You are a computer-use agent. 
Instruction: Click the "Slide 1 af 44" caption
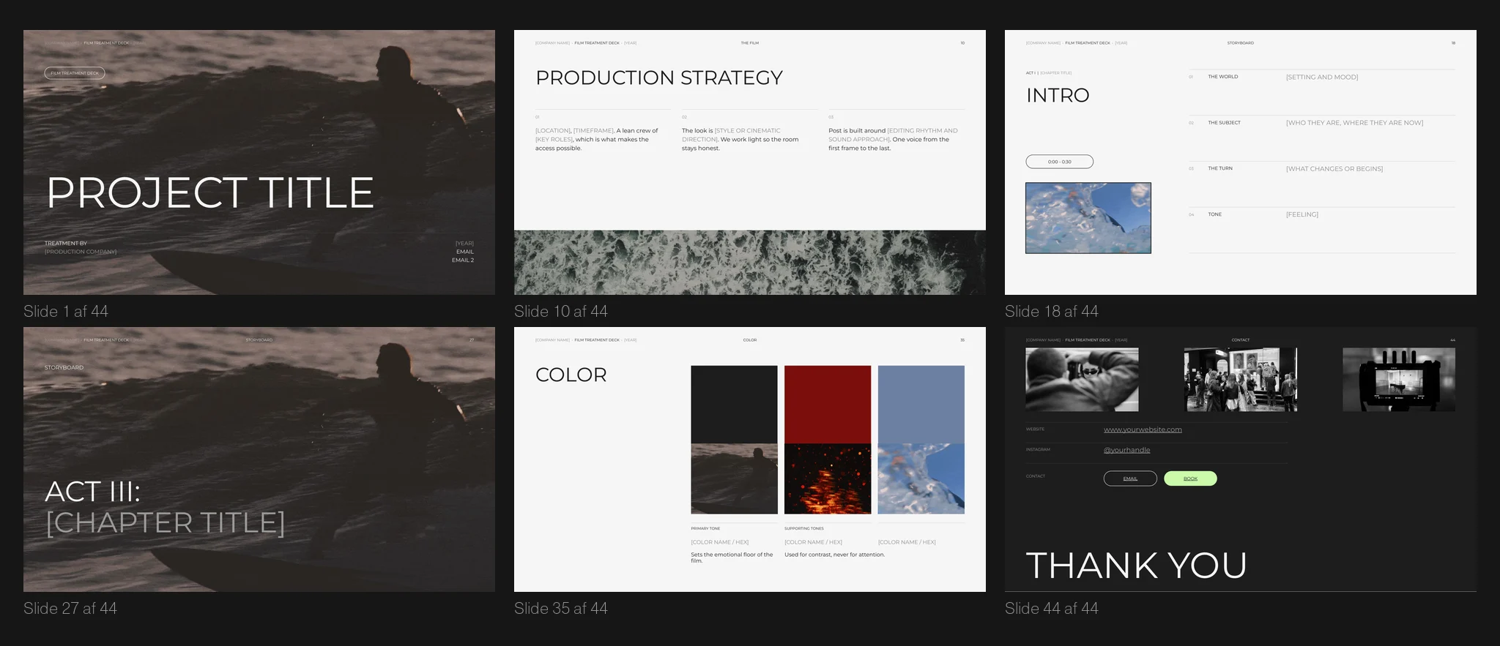(x=66, y=312)
